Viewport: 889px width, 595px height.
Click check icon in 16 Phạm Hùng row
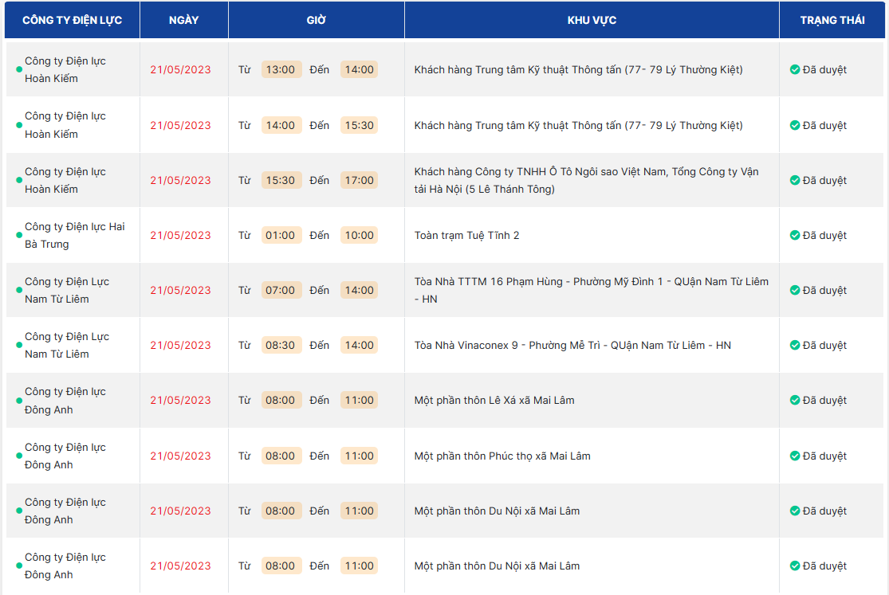pos(794,291)
